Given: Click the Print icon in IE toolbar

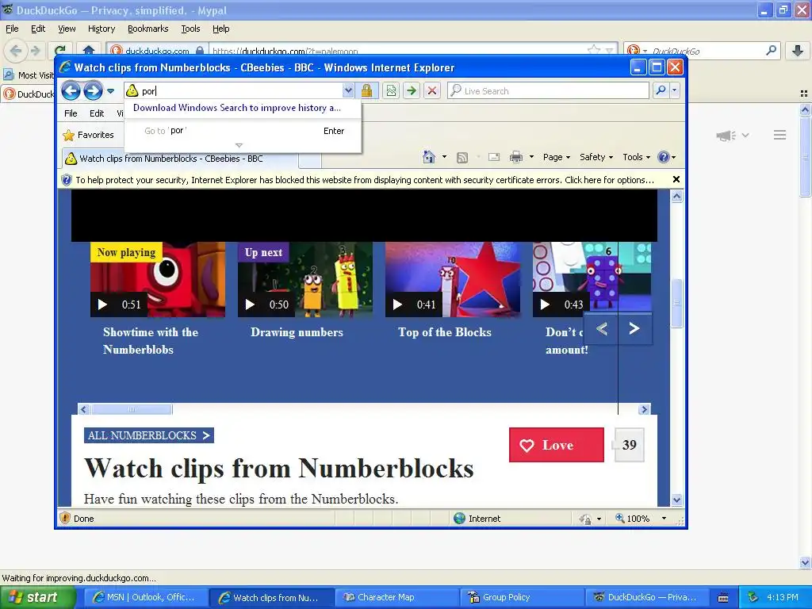Looking at the screenshot, I should click(x=516, y=157).
